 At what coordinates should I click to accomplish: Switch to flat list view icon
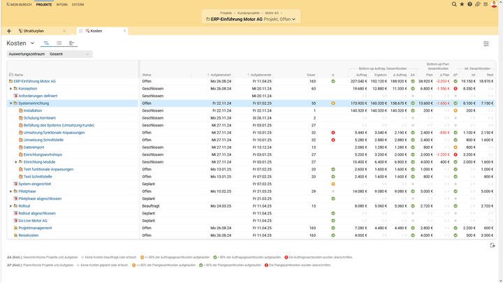point(59,43)
